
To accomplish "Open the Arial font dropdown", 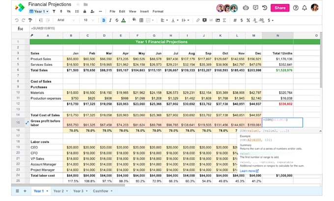I will pyautogui.click(x=66, y=20).
